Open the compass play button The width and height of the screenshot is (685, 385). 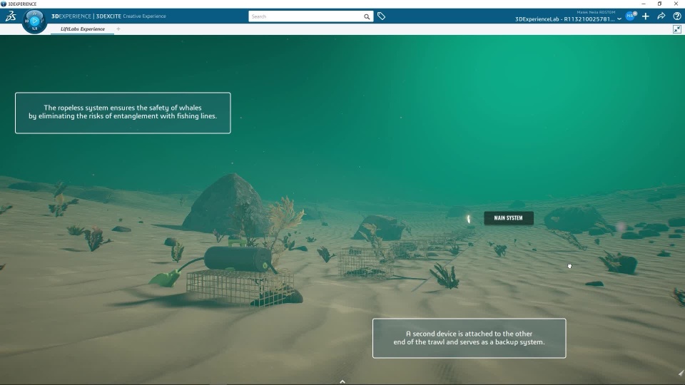(x=34, y=20)
